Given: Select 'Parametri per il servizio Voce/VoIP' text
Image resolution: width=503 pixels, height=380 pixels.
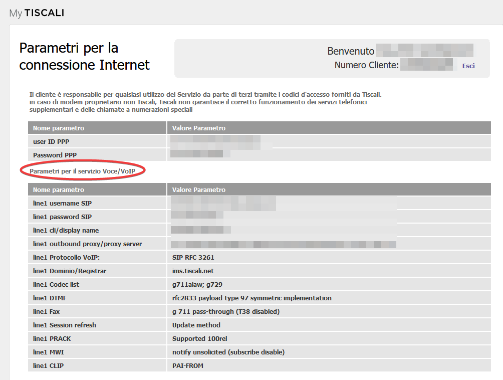Looking at the screenshot, I should 83,171.
